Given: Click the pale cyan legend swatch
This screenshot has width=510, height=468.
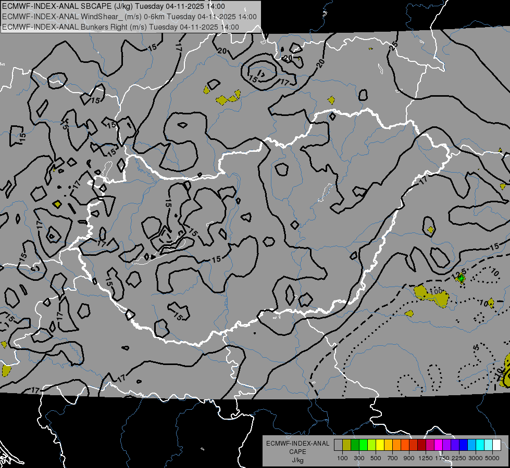Looking at the screenshot, I should pos(488,445).
